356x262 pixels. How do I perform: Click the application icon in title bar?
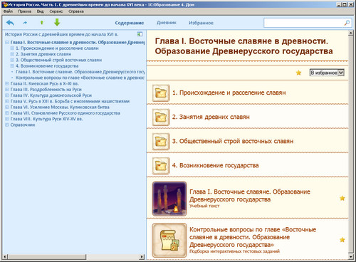tap(6, 4)
